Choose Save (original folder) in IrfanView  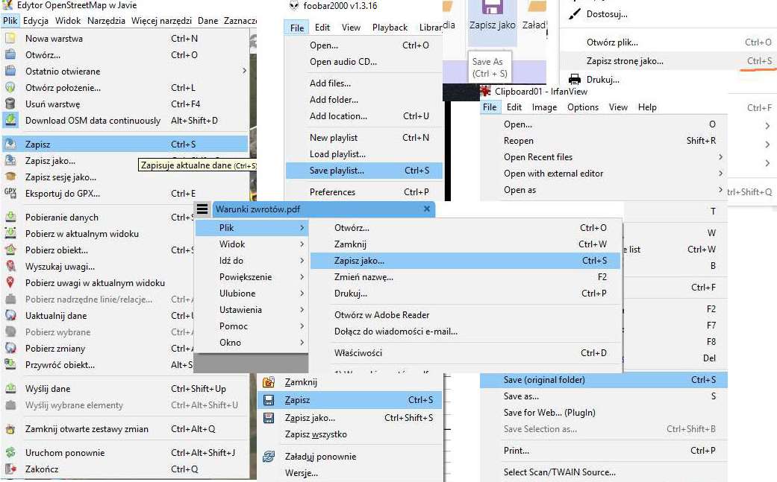click(604, 380)
